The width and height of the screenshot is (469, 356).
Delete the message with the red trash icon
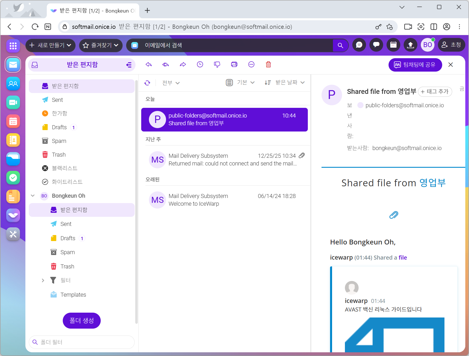tap(268, 64)
